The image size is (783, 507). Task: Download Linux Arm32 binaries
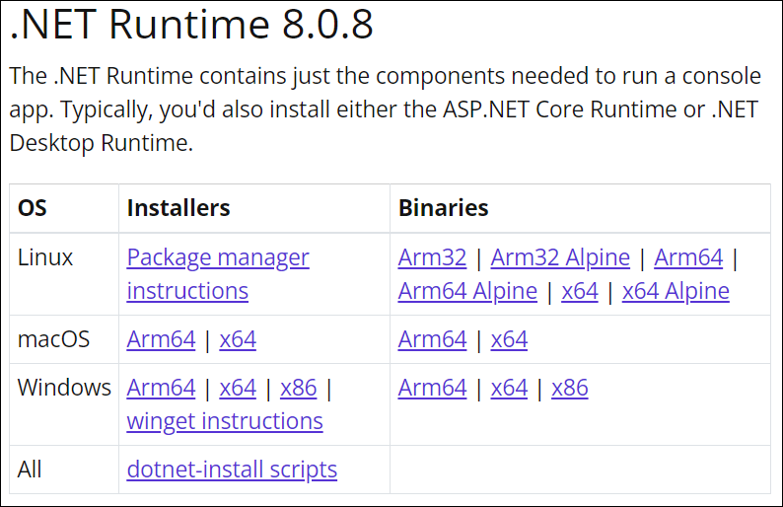[432, 258]
